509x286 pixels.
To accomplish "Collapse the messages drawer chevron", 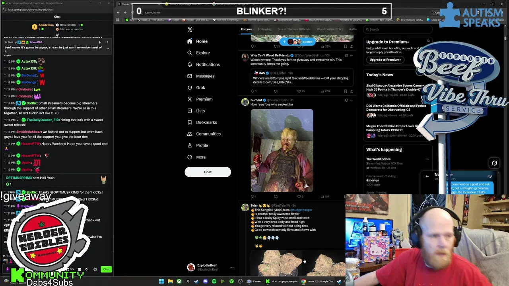I will (x=490, y=176).
